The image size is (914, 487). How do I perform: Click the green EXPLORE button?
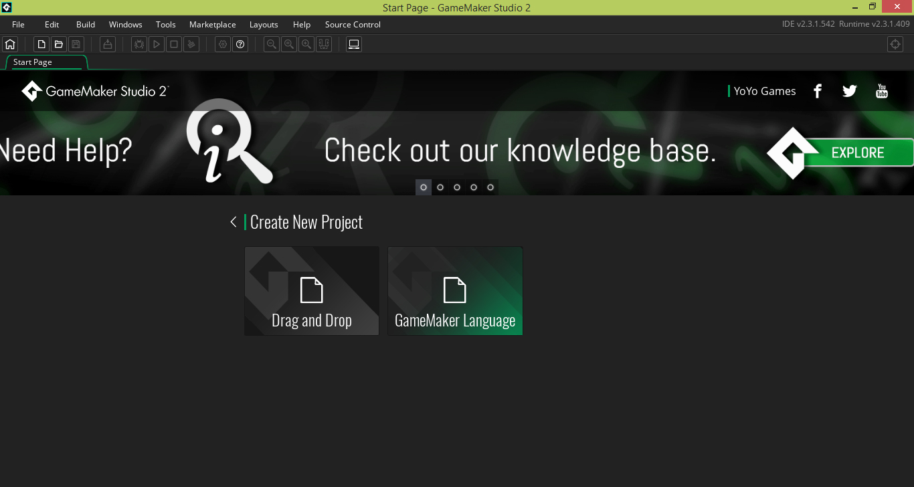[x=858, y=153]
